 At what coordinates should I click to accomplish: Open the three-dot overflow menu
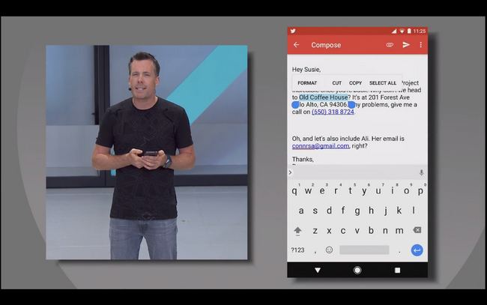click(x=421, y=45)
